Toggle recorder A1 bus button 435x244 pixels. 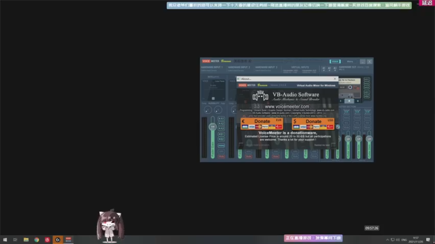[366, 79]
